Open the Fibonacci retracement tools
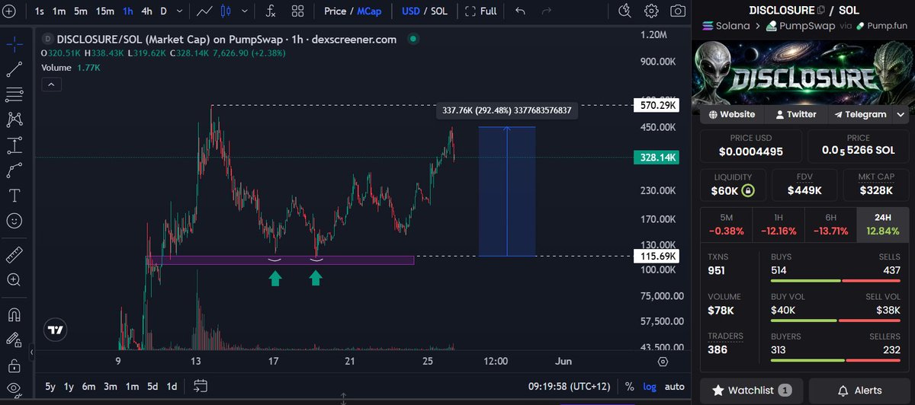 pos(14,94)
